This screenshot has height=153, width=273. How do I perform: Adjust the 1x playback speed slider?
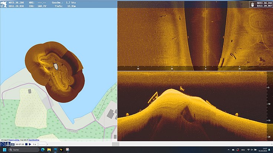click(x=41, y=144)
